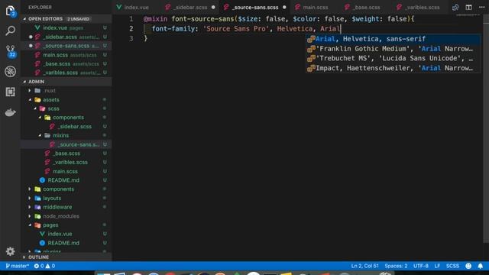Expand the node_modules folder
This screenshot has width=489, height=275.
click(66, 216)
